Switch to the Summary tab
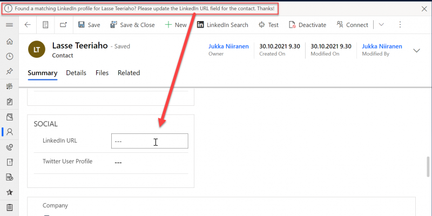Viewport: 432px width, 216px height. (x=43, y=73)
